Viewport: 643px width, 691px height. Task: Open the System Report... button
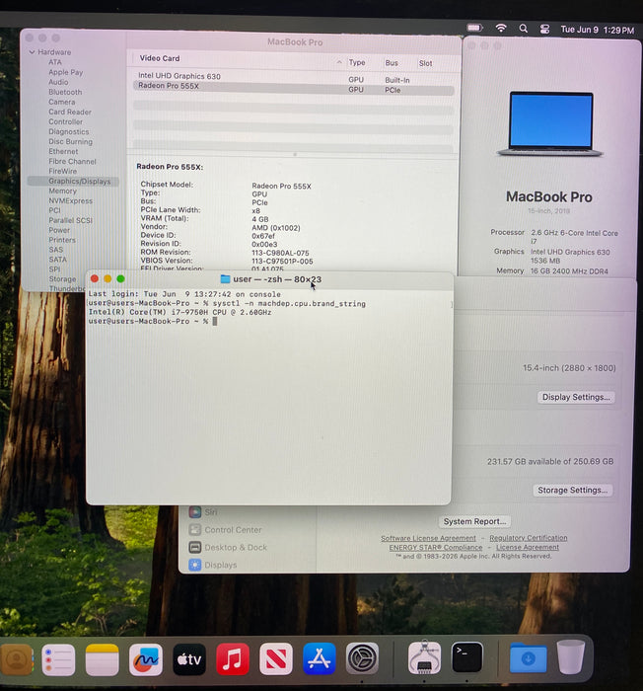[474, 521]
